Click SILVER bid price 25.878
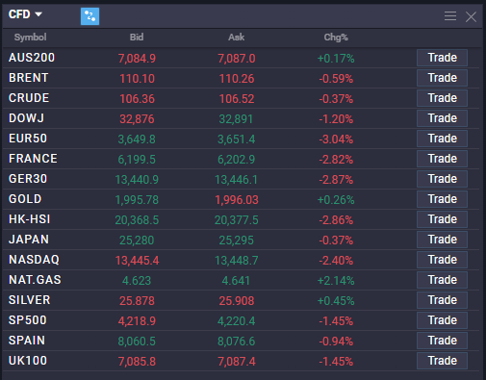The width and height of the screenshot is (486, 380). pos(137,301)
